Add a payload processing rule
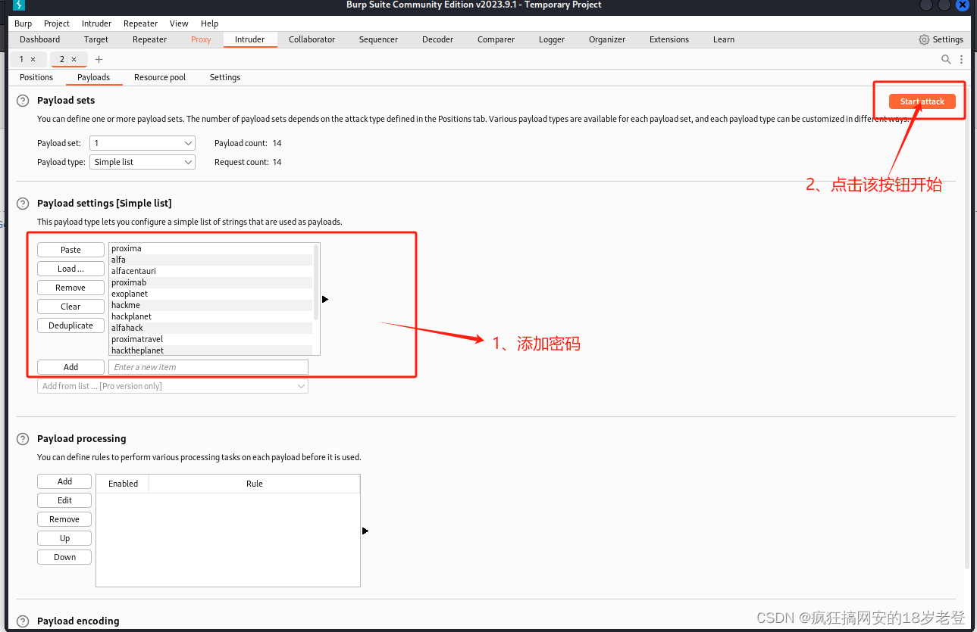The image size is (977, 632). click(x=64, y=481)
